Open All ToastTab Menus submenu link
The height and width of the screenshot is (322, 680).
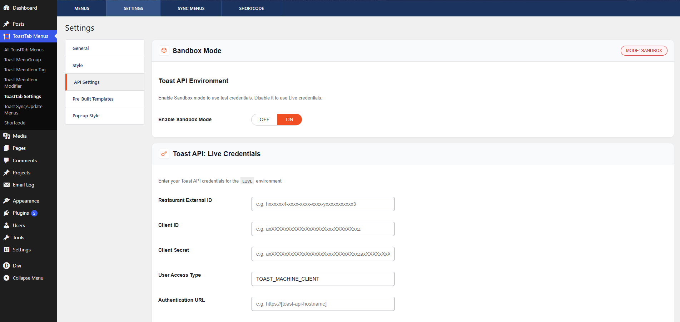pos(24,50)
